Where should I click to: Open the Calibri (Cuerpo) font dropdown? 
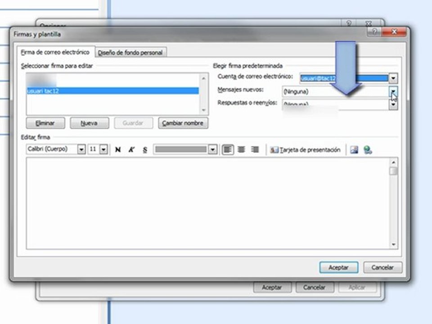point(81,149)
